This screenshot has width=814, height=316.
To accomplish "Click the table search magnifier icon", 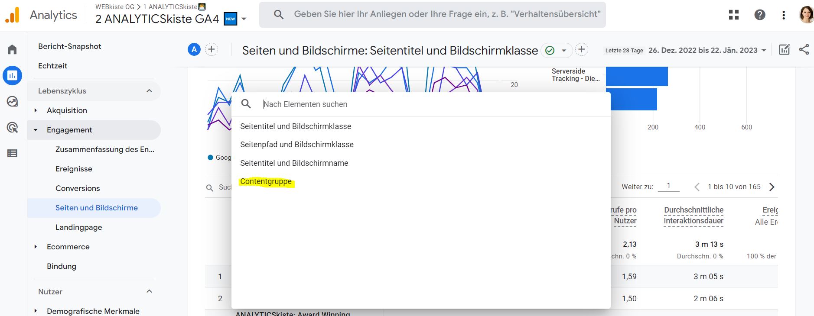I will point(210,187).
